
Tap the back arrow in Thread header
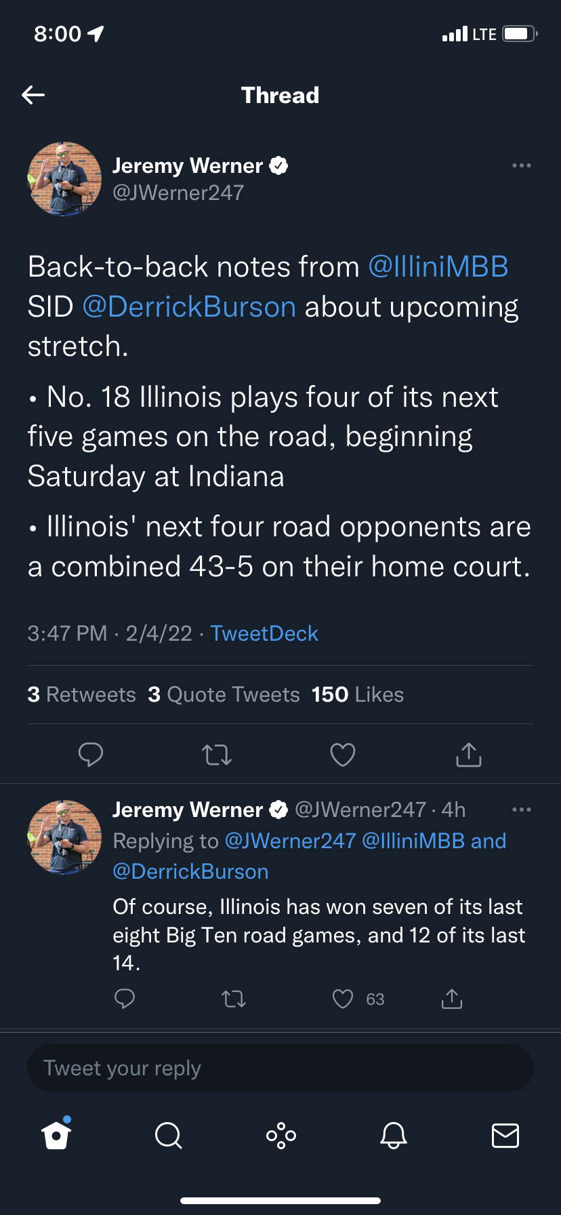point(33,95)
